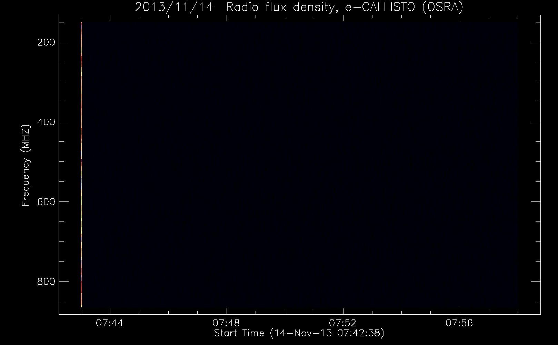The width and height of the screenshot is (558, 345).
Task: Click the plot title '2013/11/14 Radio flux density'
Action: point(236,7)
